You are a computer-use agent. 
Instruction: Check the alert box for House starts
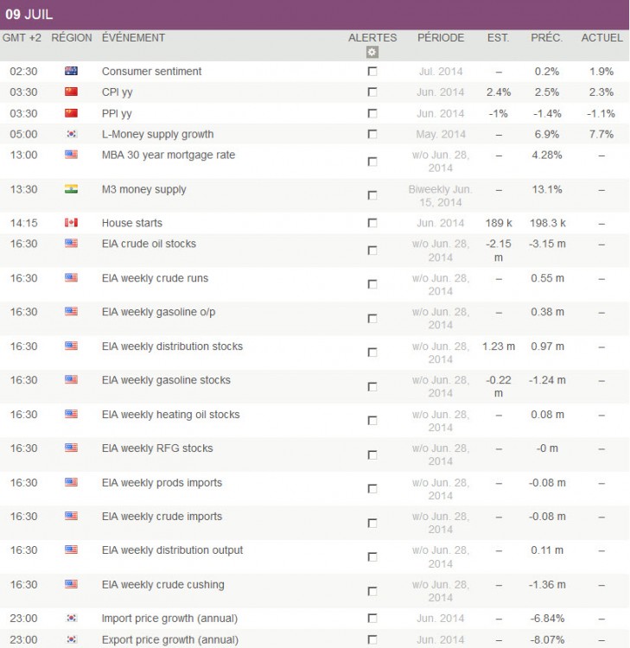(372, 223)
